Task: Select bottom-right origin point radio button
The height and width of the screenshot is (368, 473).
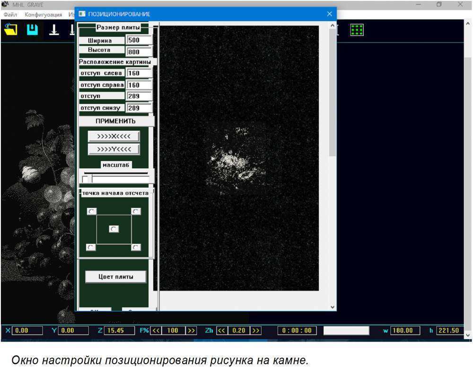Action: [x=136, y=247]
